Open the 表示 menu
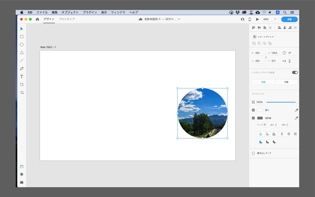315x197 pixels. click(x=104, y=12)
